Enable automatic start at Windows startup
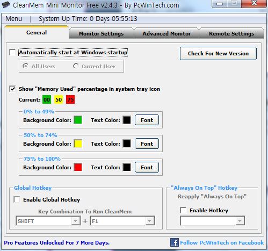Screen dimensions: 268x251 (x=12, y=52)
